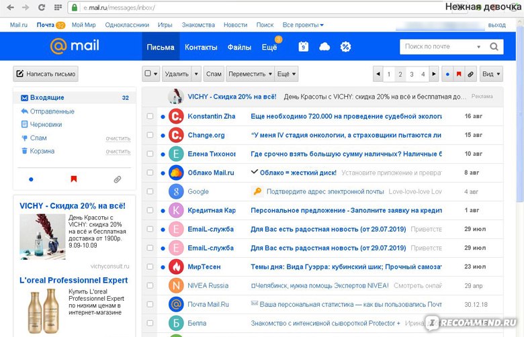Click in the Поиск по почте field
The height and width of the screenshot is (337, 524).
click(x=438, y=47)
